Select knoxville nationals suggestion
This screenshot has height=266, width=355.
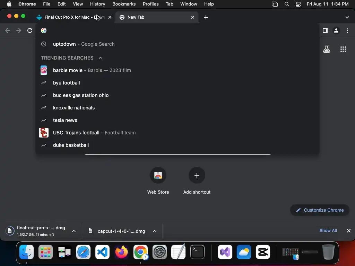tap(177, 108)
